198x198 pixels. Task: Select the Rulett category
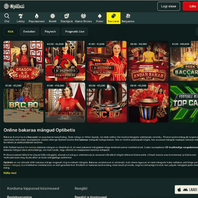coord(53,18)
